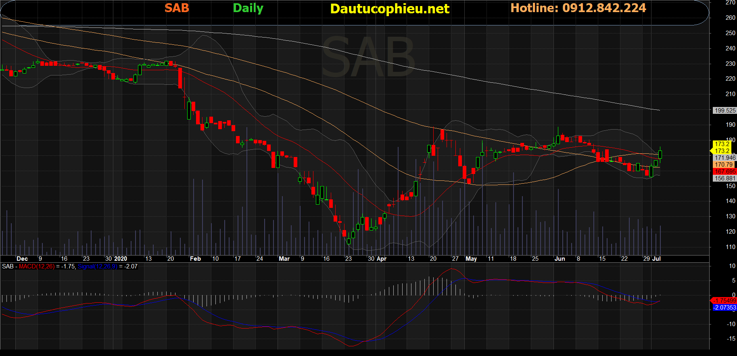Click the Signal(12,26,9) indicator label
This screenshot has height=356, width=737.
[x=97, y=266]
